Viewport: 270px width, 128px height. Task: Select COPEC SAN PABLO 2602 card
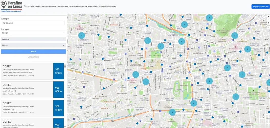click(32, 108)
